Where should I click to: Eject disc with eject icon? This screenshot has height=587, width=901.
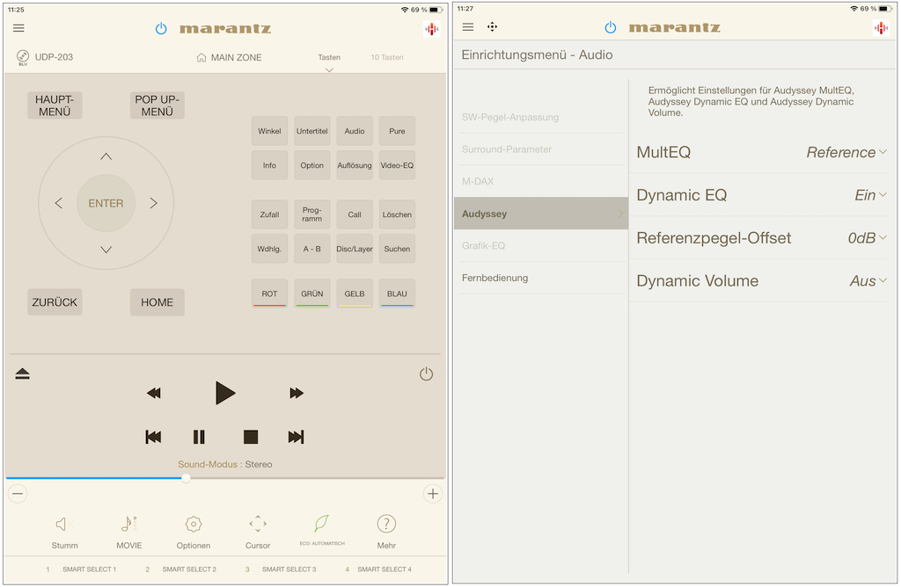[22, 374]
